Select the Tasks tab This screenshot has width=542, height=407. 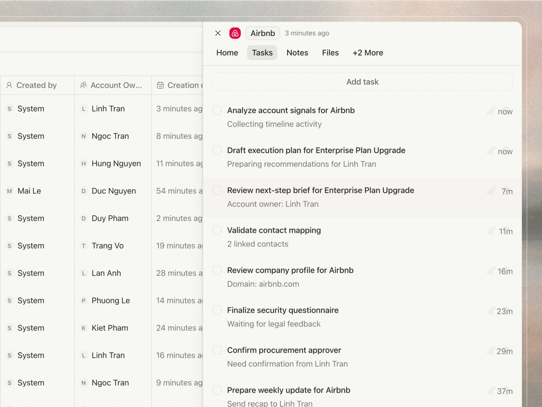pos(262,52)
